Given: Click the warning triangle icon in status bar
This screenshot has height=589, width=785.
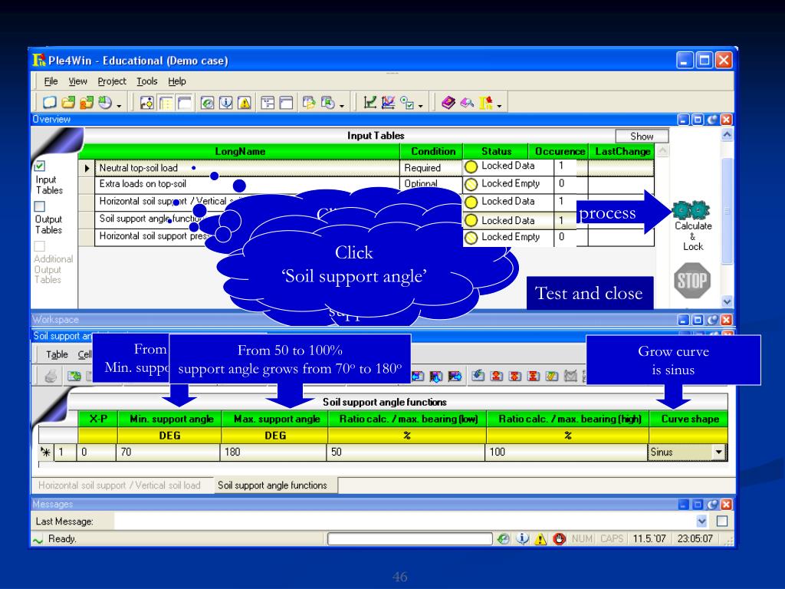Looking at the screenshot, I should click(x=540, y=539).
